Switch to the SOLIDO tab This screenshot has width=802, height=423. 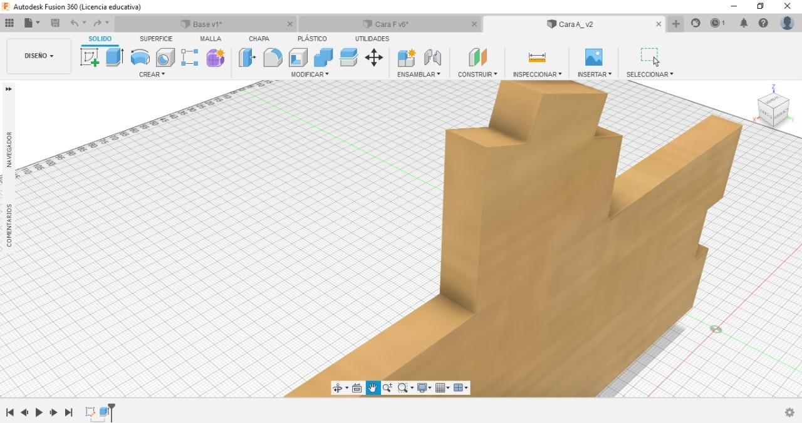[x=100, y=39]
